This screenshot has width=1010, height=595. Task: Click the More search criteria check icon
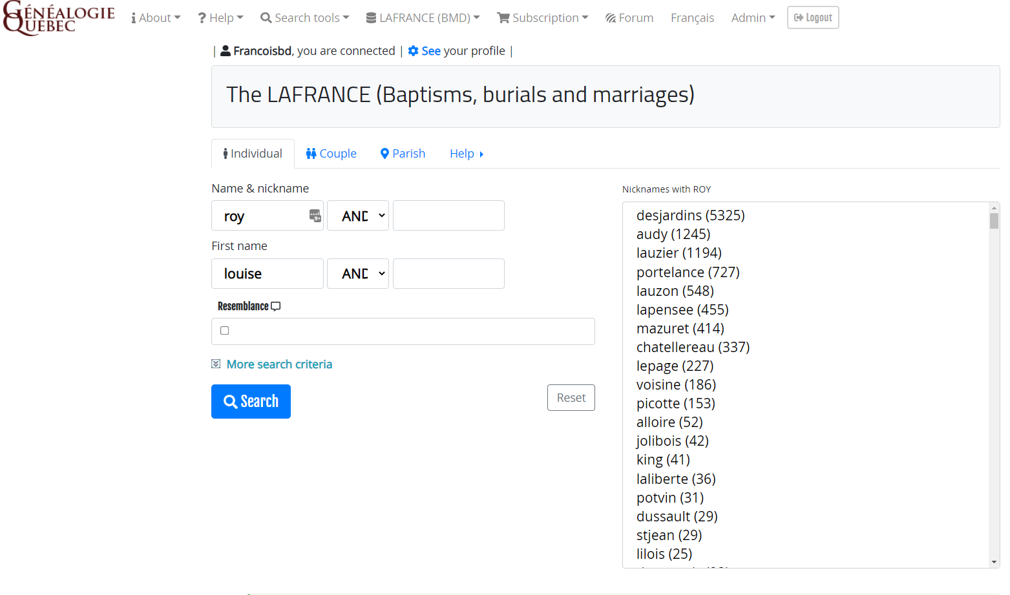coord(216,364)
